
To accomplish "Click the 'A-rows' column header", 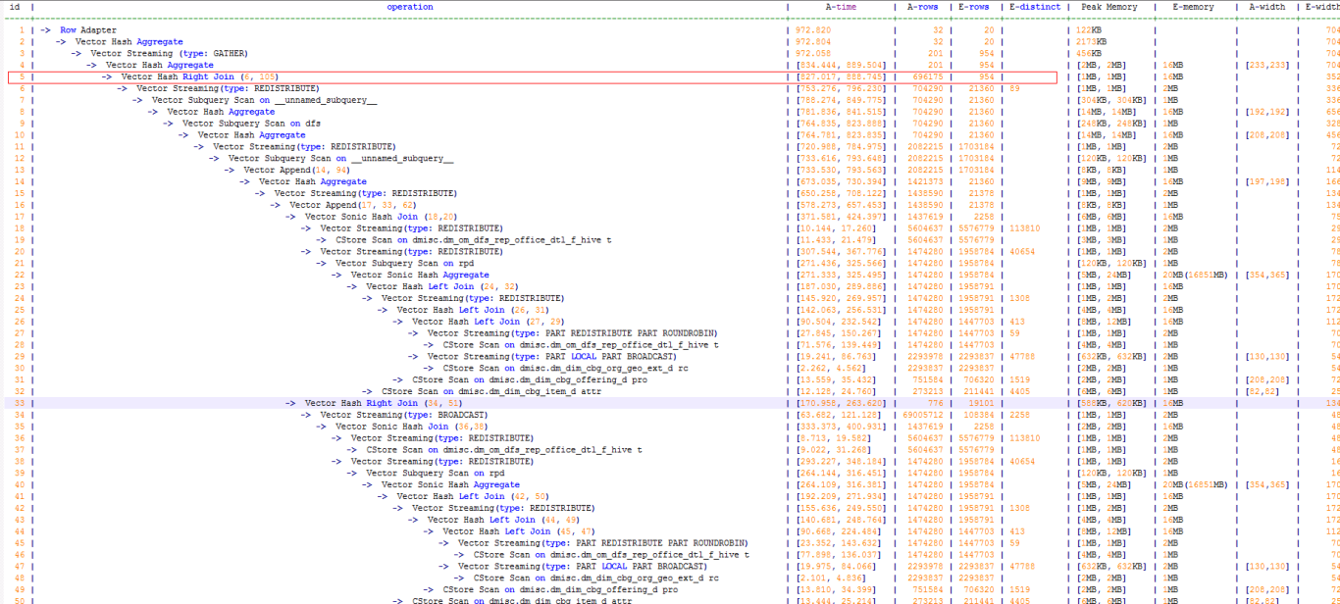I will point(923,7).
